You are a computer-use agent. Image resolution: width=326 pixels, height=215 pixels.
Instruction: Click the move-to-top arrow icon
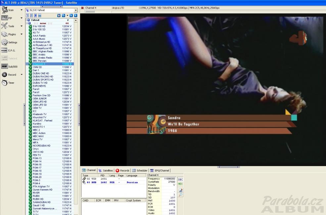71,16
